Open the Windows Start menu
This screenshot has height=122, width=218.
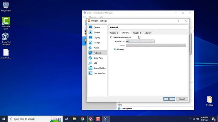[4, 119]
